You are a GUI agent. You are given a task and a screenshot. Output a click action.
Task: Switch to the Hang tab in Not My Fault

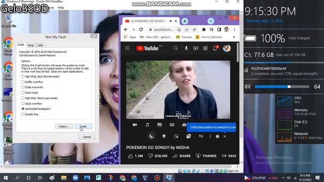click(x=30, y=45)
